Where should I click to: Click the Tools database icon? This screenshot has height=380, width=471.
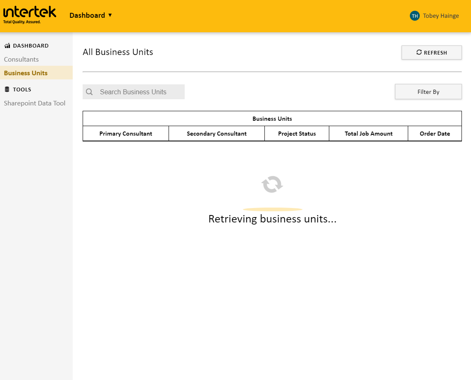[7, 89]
